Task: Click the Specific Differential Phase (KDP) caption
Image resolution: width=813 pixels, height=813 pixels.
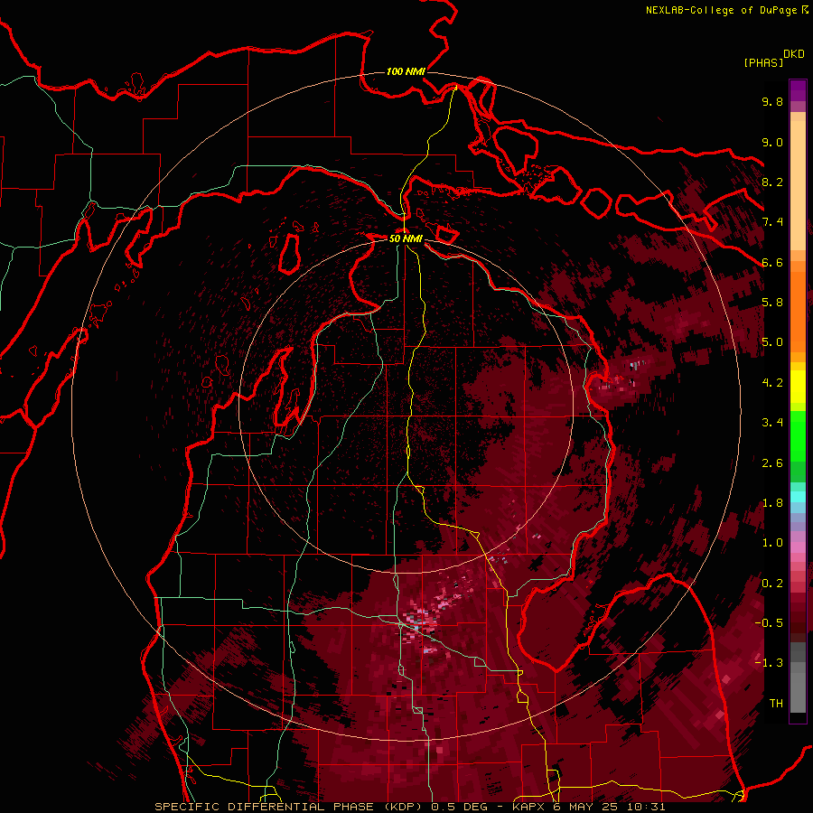Action: 410,807
